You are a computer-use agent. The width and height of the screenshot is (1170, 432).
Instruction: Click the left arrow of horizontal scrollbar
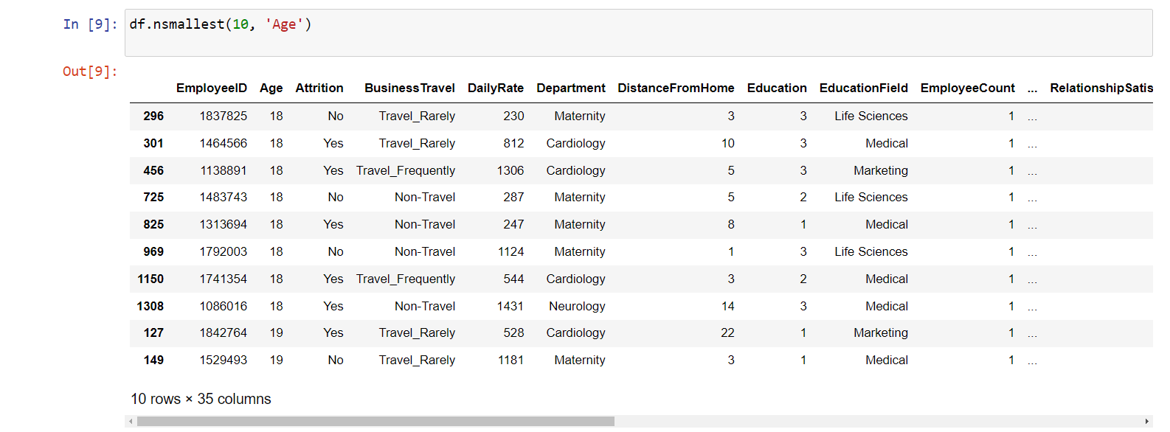(x=131, y=422)
